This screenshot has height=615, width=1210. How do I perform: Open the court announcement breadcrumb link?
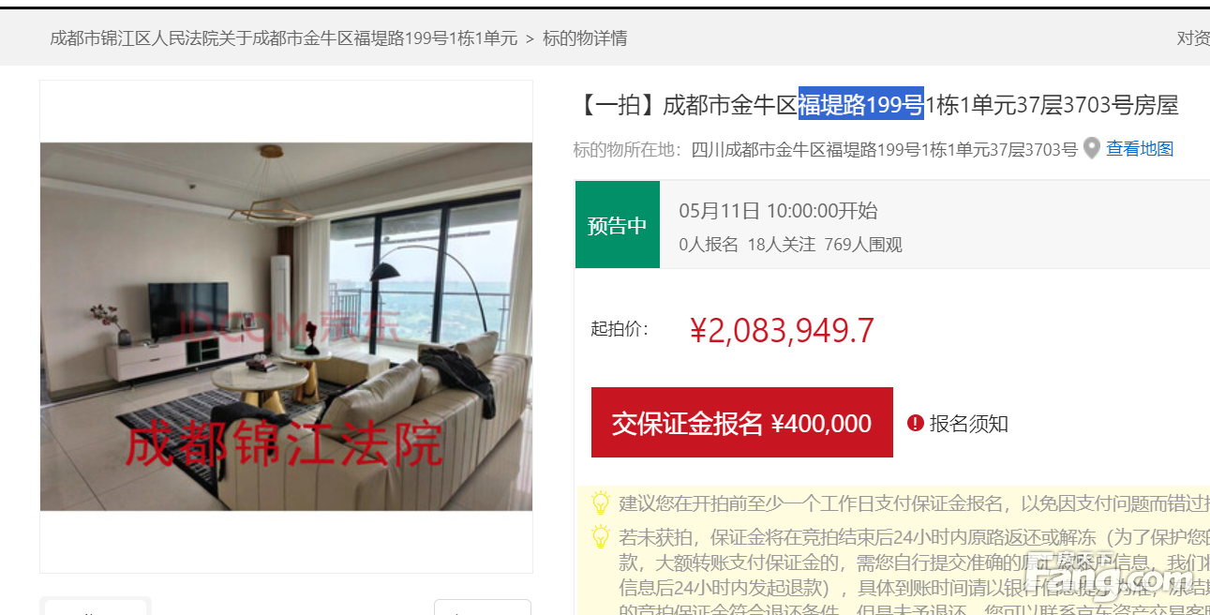[x=283, y=38]
